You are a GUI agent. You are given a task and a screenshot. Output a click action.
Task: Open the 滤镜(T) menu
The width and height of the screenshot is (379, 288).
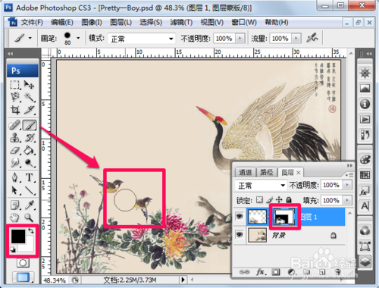pos(181,22)
